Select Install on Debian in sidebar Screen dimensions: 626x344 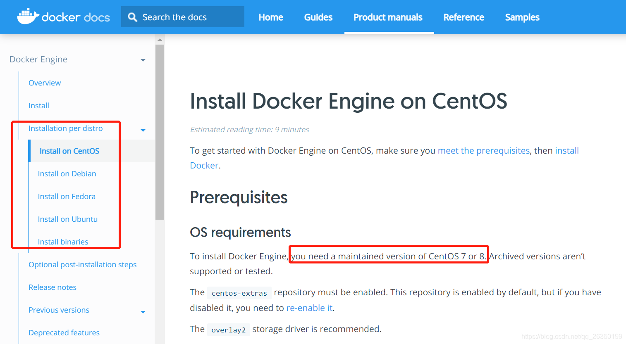pyautogui.click(x=67, y=174)
